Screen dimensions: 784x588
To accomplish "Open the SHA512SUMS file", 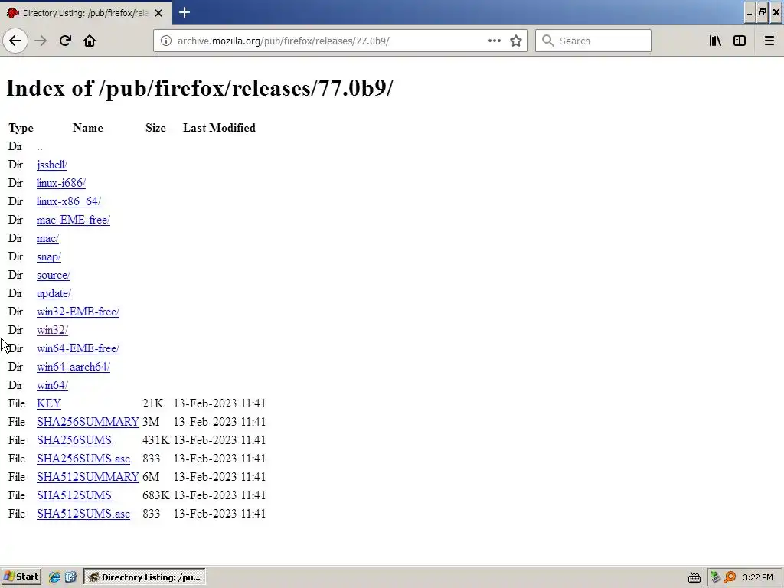I will (x=74, y=496).
